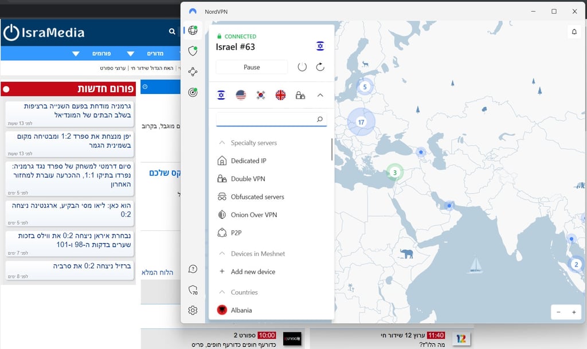This screenshot has height=349, width=587.
Task: Open ערוצי ספורט link on IsraMedia
Action: click(113, 68)
